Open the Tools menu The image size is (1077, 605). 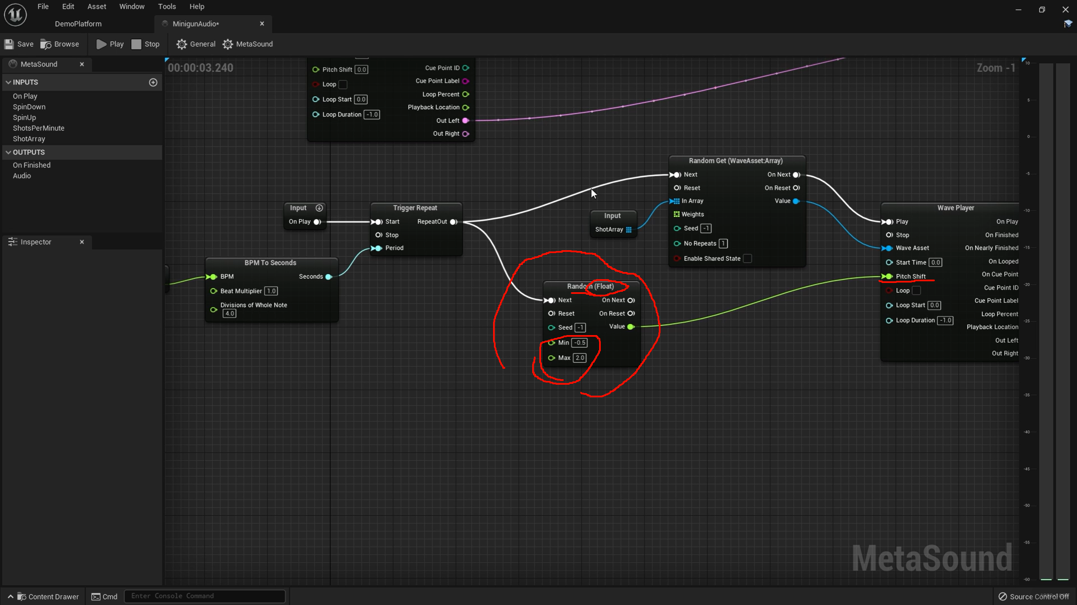point(167,6)
